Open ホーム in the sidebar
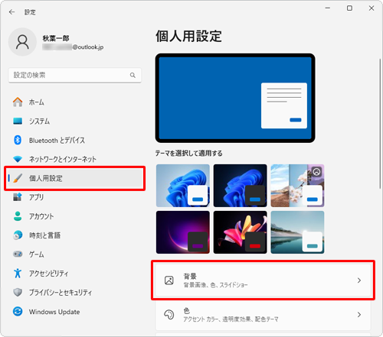The image size is (383, 337). click(x=75, y=102)
